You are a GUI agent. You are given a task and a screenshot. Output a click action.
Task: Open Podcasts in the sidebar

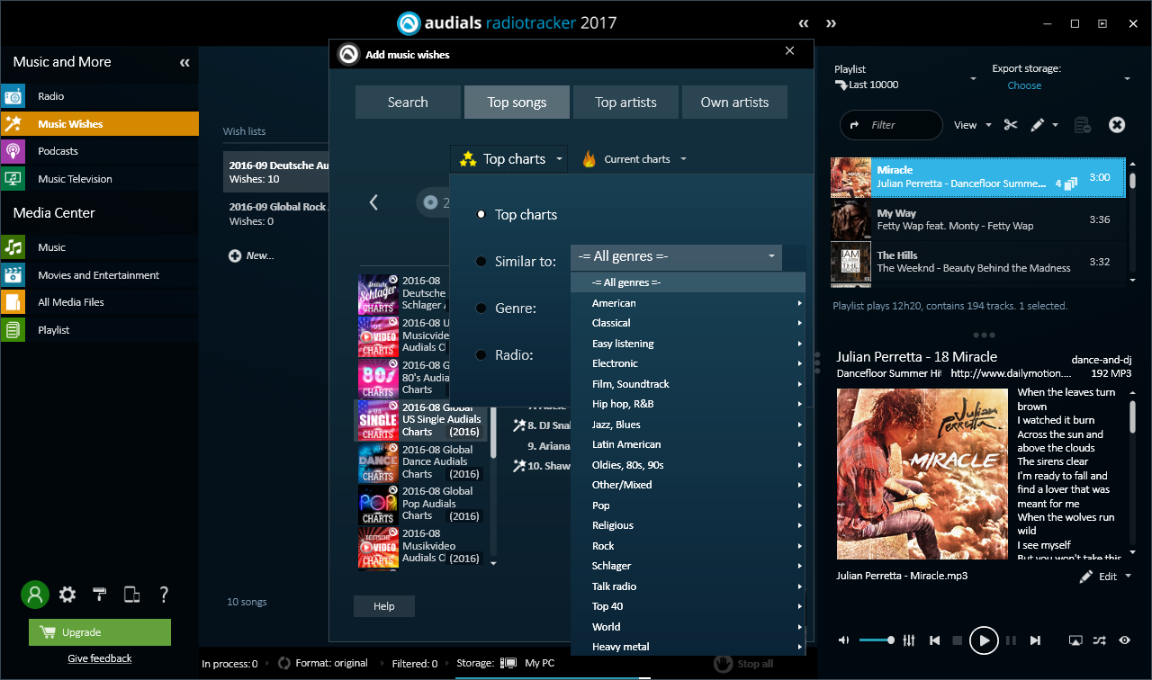pyautogui.click(x=99, y=151)
